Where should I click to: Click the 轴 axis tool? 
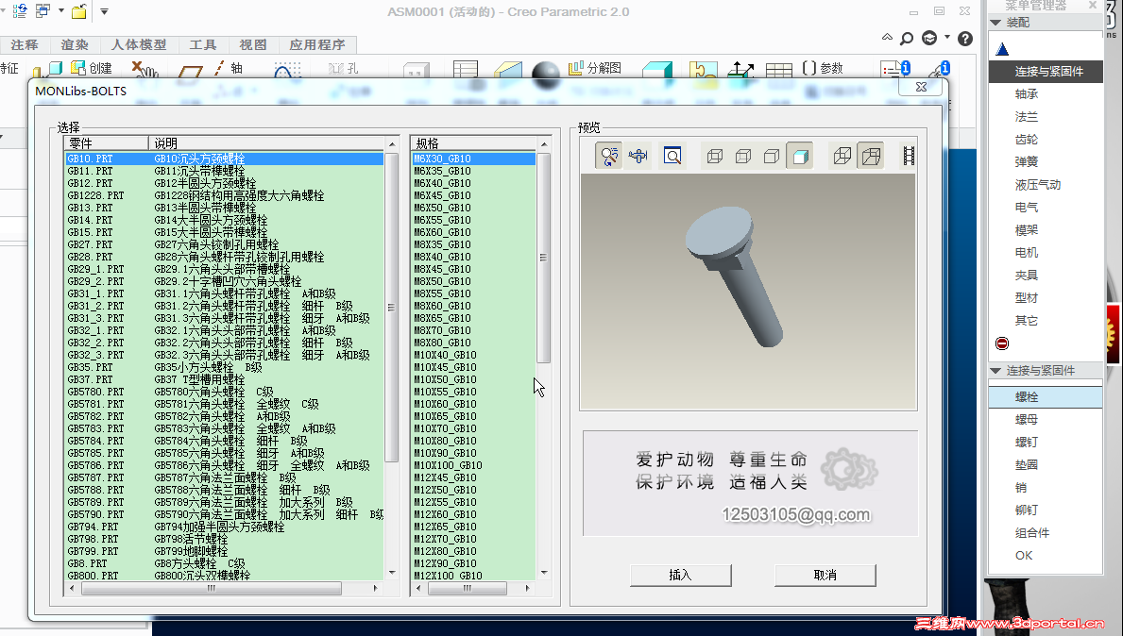229,68
